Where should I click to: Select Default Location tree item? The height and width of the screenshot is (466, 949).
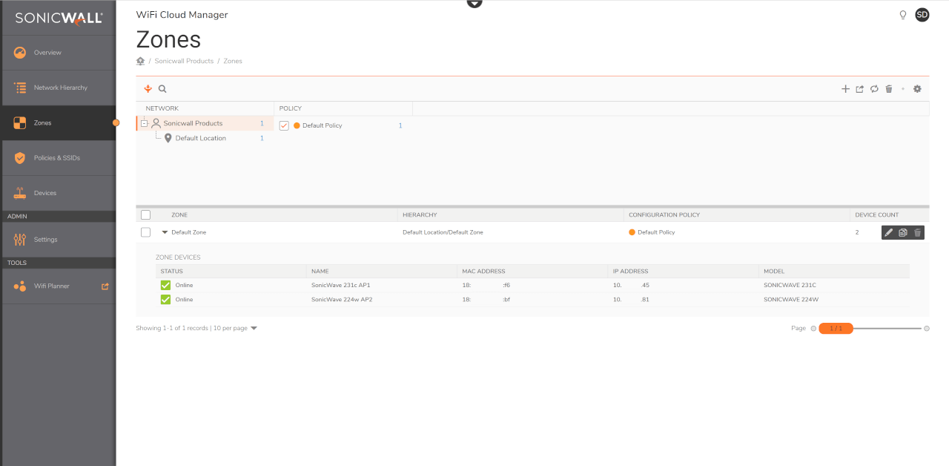click(x=201, y=138)
